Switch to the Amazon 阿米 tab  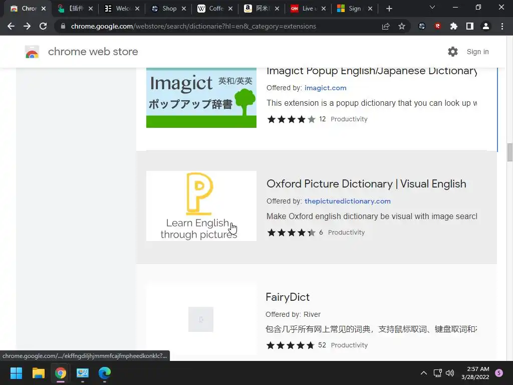pos(258,9)
